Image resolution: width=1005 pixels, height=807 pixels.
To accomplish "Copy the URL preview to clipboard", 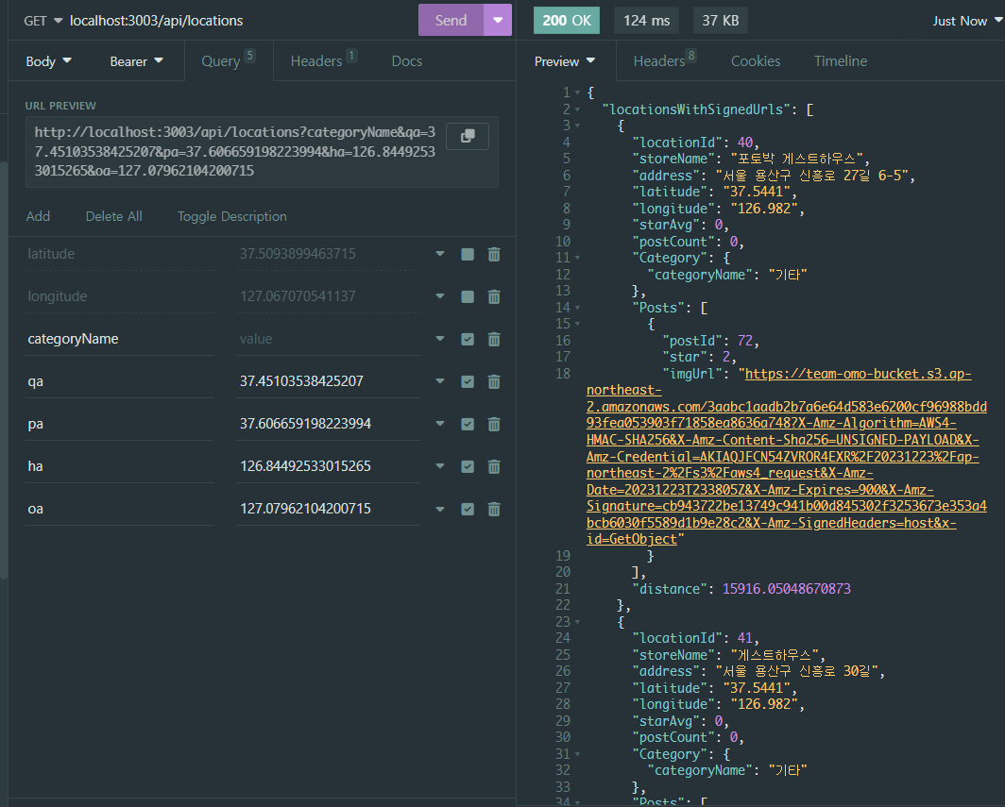I will pos(467,136).
